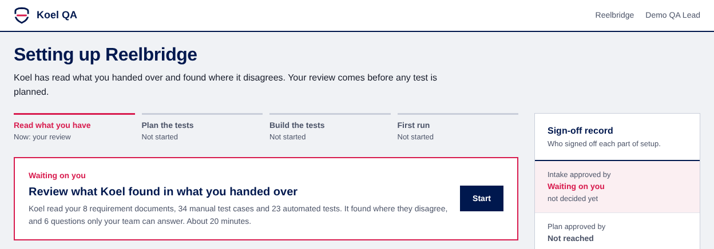Click the card text about 8 requirement documents
714x249 pixels.
pyautogui.click(x=238, y=215)
